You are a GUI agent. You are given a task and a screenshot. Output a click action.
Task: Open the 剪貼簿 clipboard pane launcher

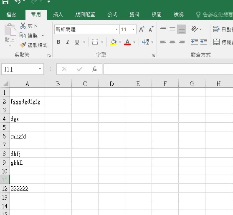pyautogui.click(x=49, y=55)
